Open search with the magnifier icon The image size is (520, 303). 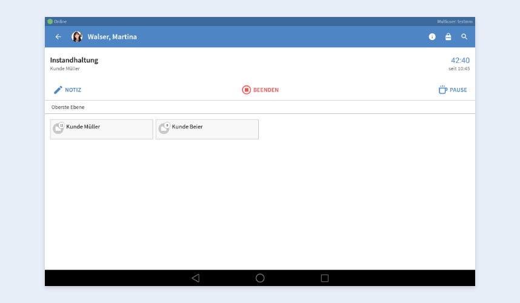[464, 37]
